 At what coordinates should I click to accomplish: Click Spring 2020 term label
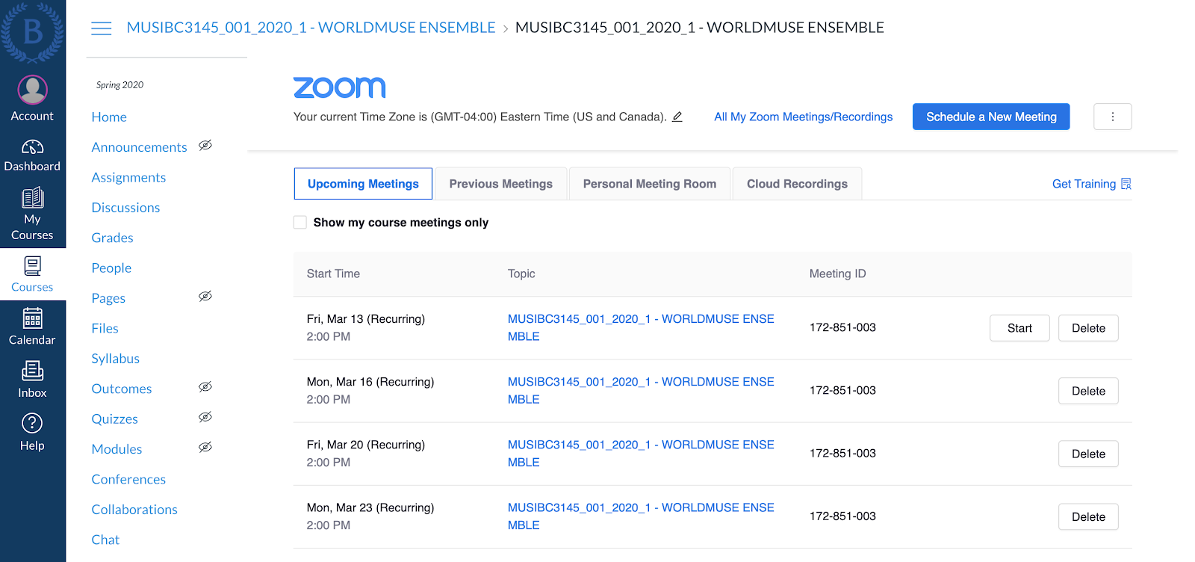(x=119, y=84)
